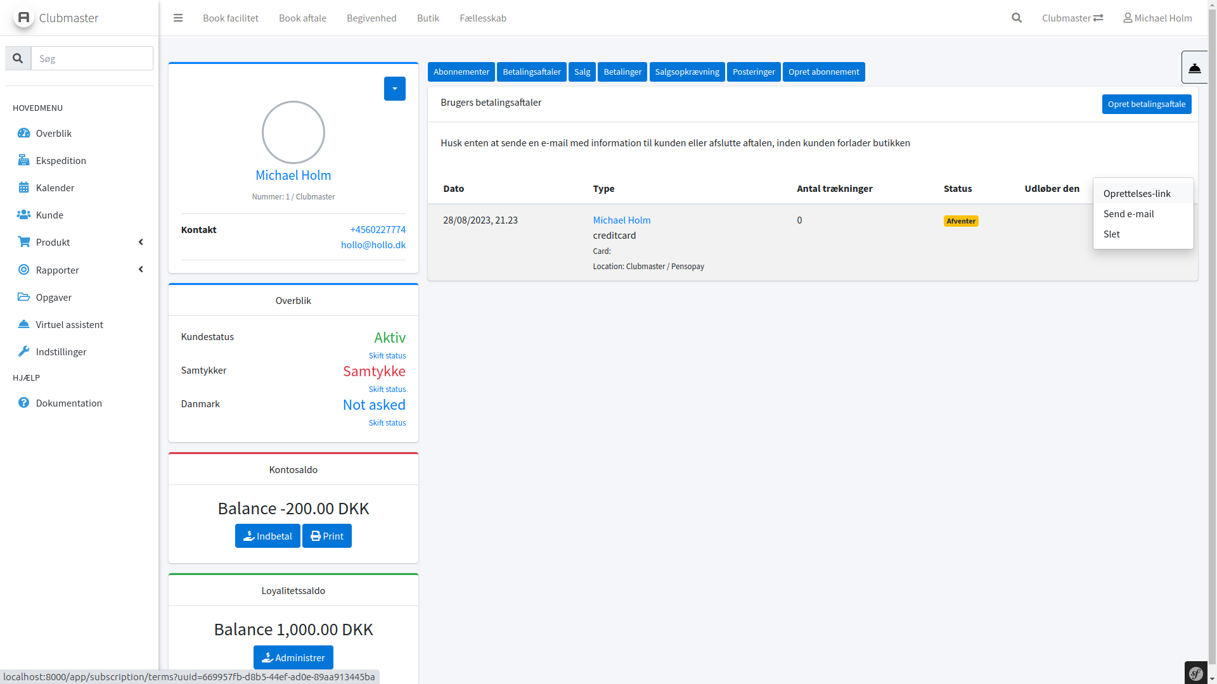Viewport: 1217px width, 684px height.
Task: Click Skift status under Samtykke
Action: pyautogui.click(x=387, y=389)
